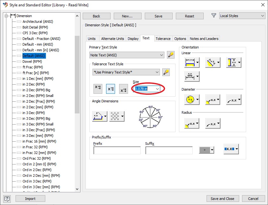The height and width of the screenshot is (205, 268).
Task: Switch to the Tolerance tab
Action: (x=163, y=39)
